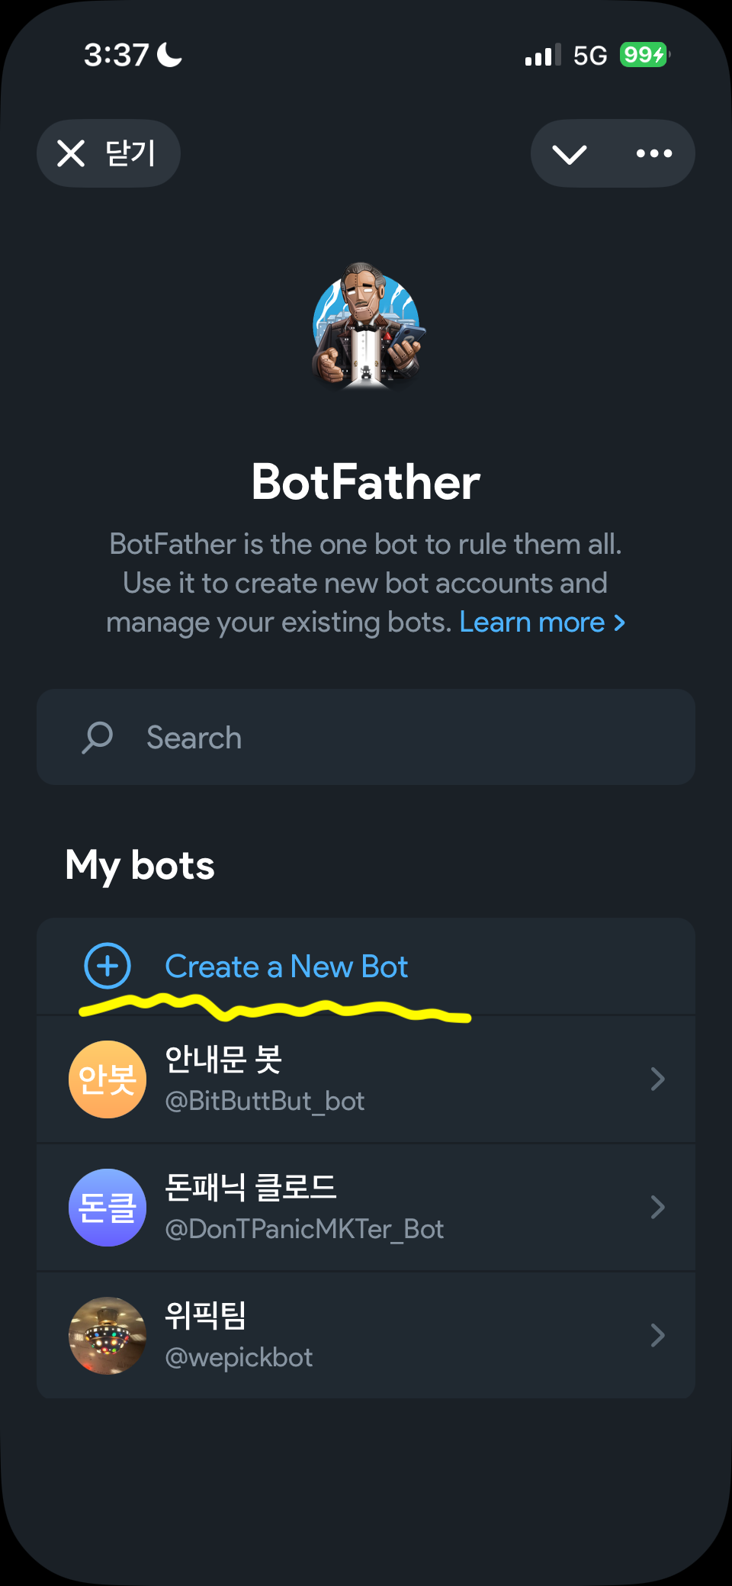Select the 안봇 bot avatar icon
The height and width of the screenshot is (1586, 732).
click(x=108, y=1079)
